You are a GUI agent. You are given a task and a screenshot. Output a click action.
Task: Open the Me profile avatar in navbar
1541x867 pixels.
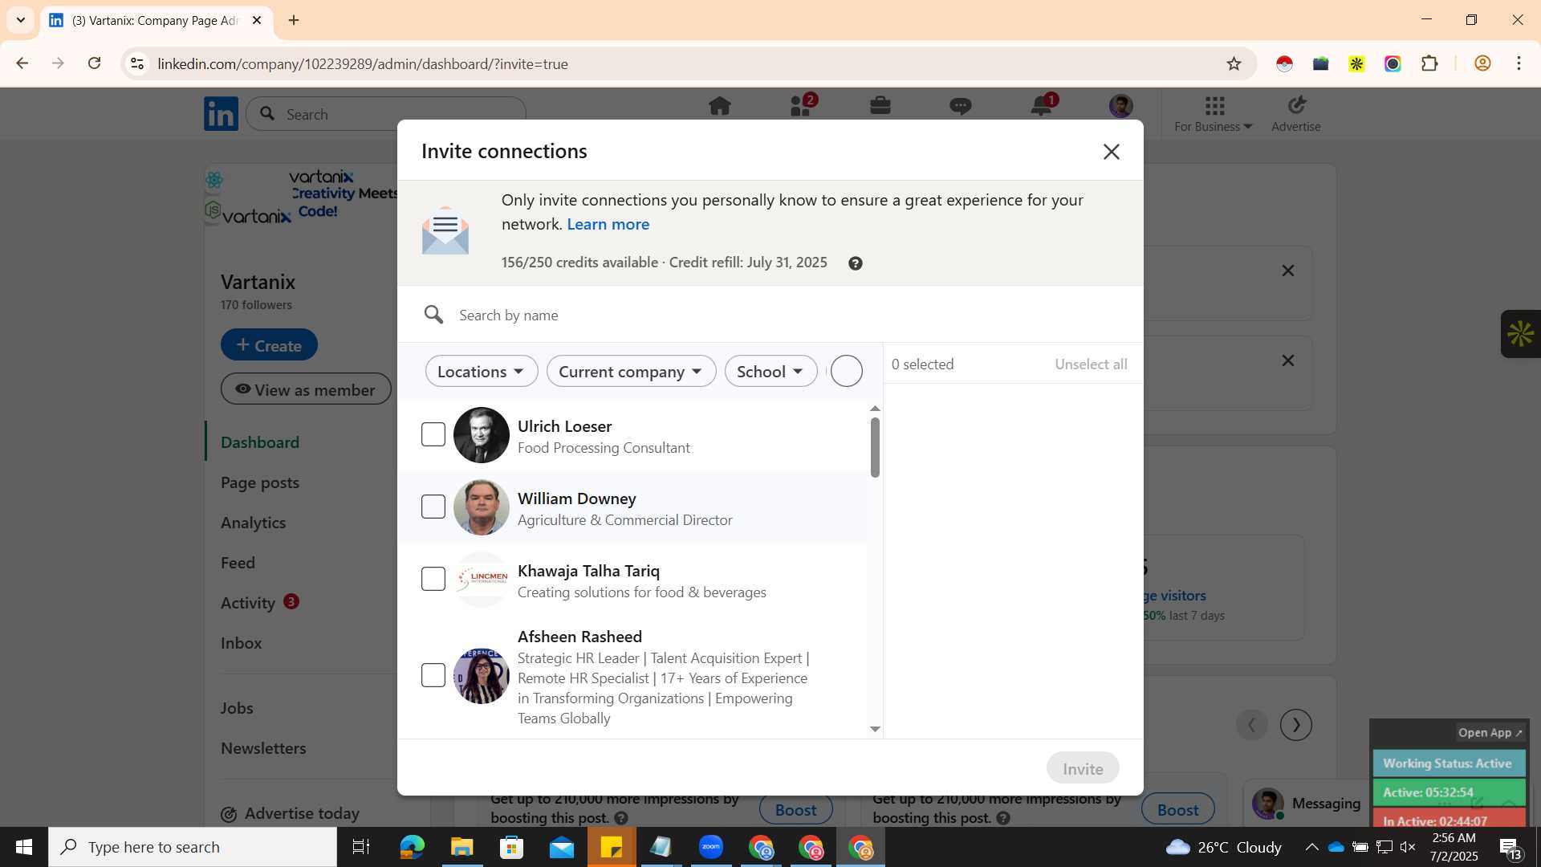point(1121,106)
